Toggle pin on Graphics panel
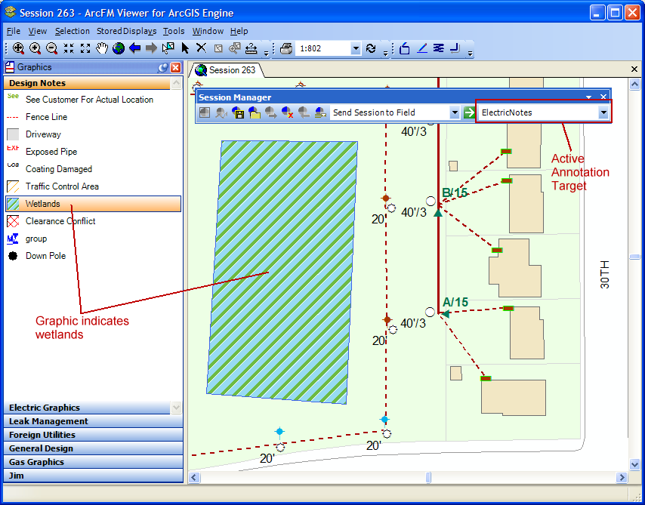The width and height of the screenshot is (645, 505). [162, 67]
